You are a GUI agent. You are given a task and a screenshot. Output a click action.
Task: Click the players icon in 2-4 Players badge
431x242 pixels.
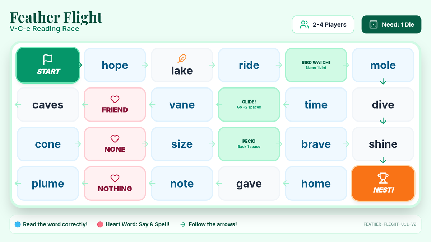[x=304, y=24]
